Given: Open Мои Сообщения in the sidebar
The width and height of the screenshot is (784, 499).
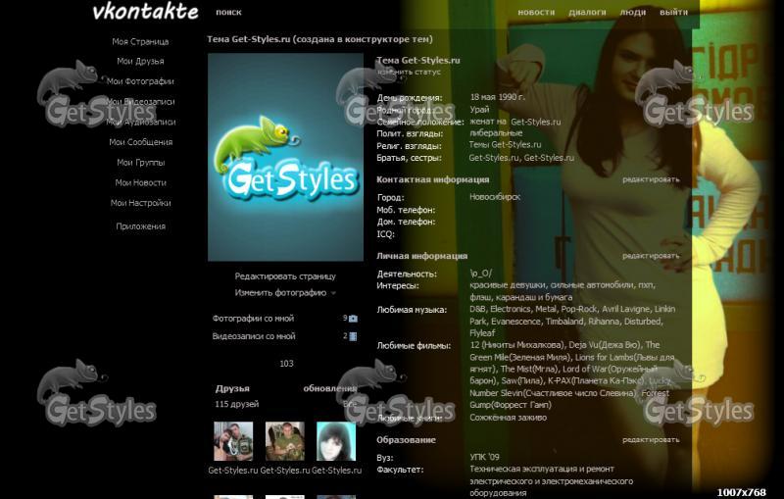Looking at the screenshot, I should 140,142.
